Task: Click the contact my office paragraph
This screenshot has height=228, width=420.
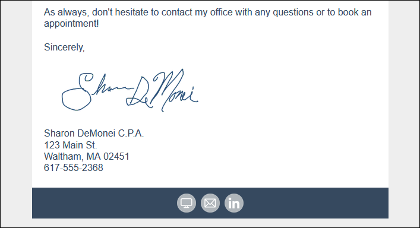Action: pyautogui.click(x=207, y=18)
